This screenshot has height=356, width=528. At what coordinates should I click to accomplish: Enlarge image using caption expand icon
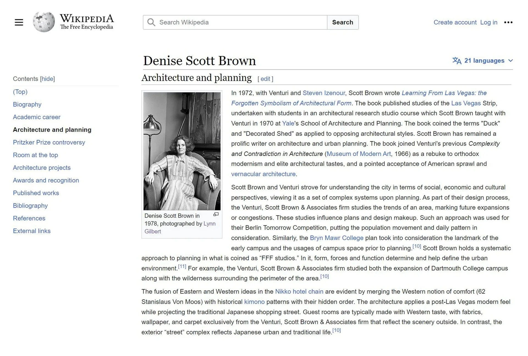pos(216,214)
